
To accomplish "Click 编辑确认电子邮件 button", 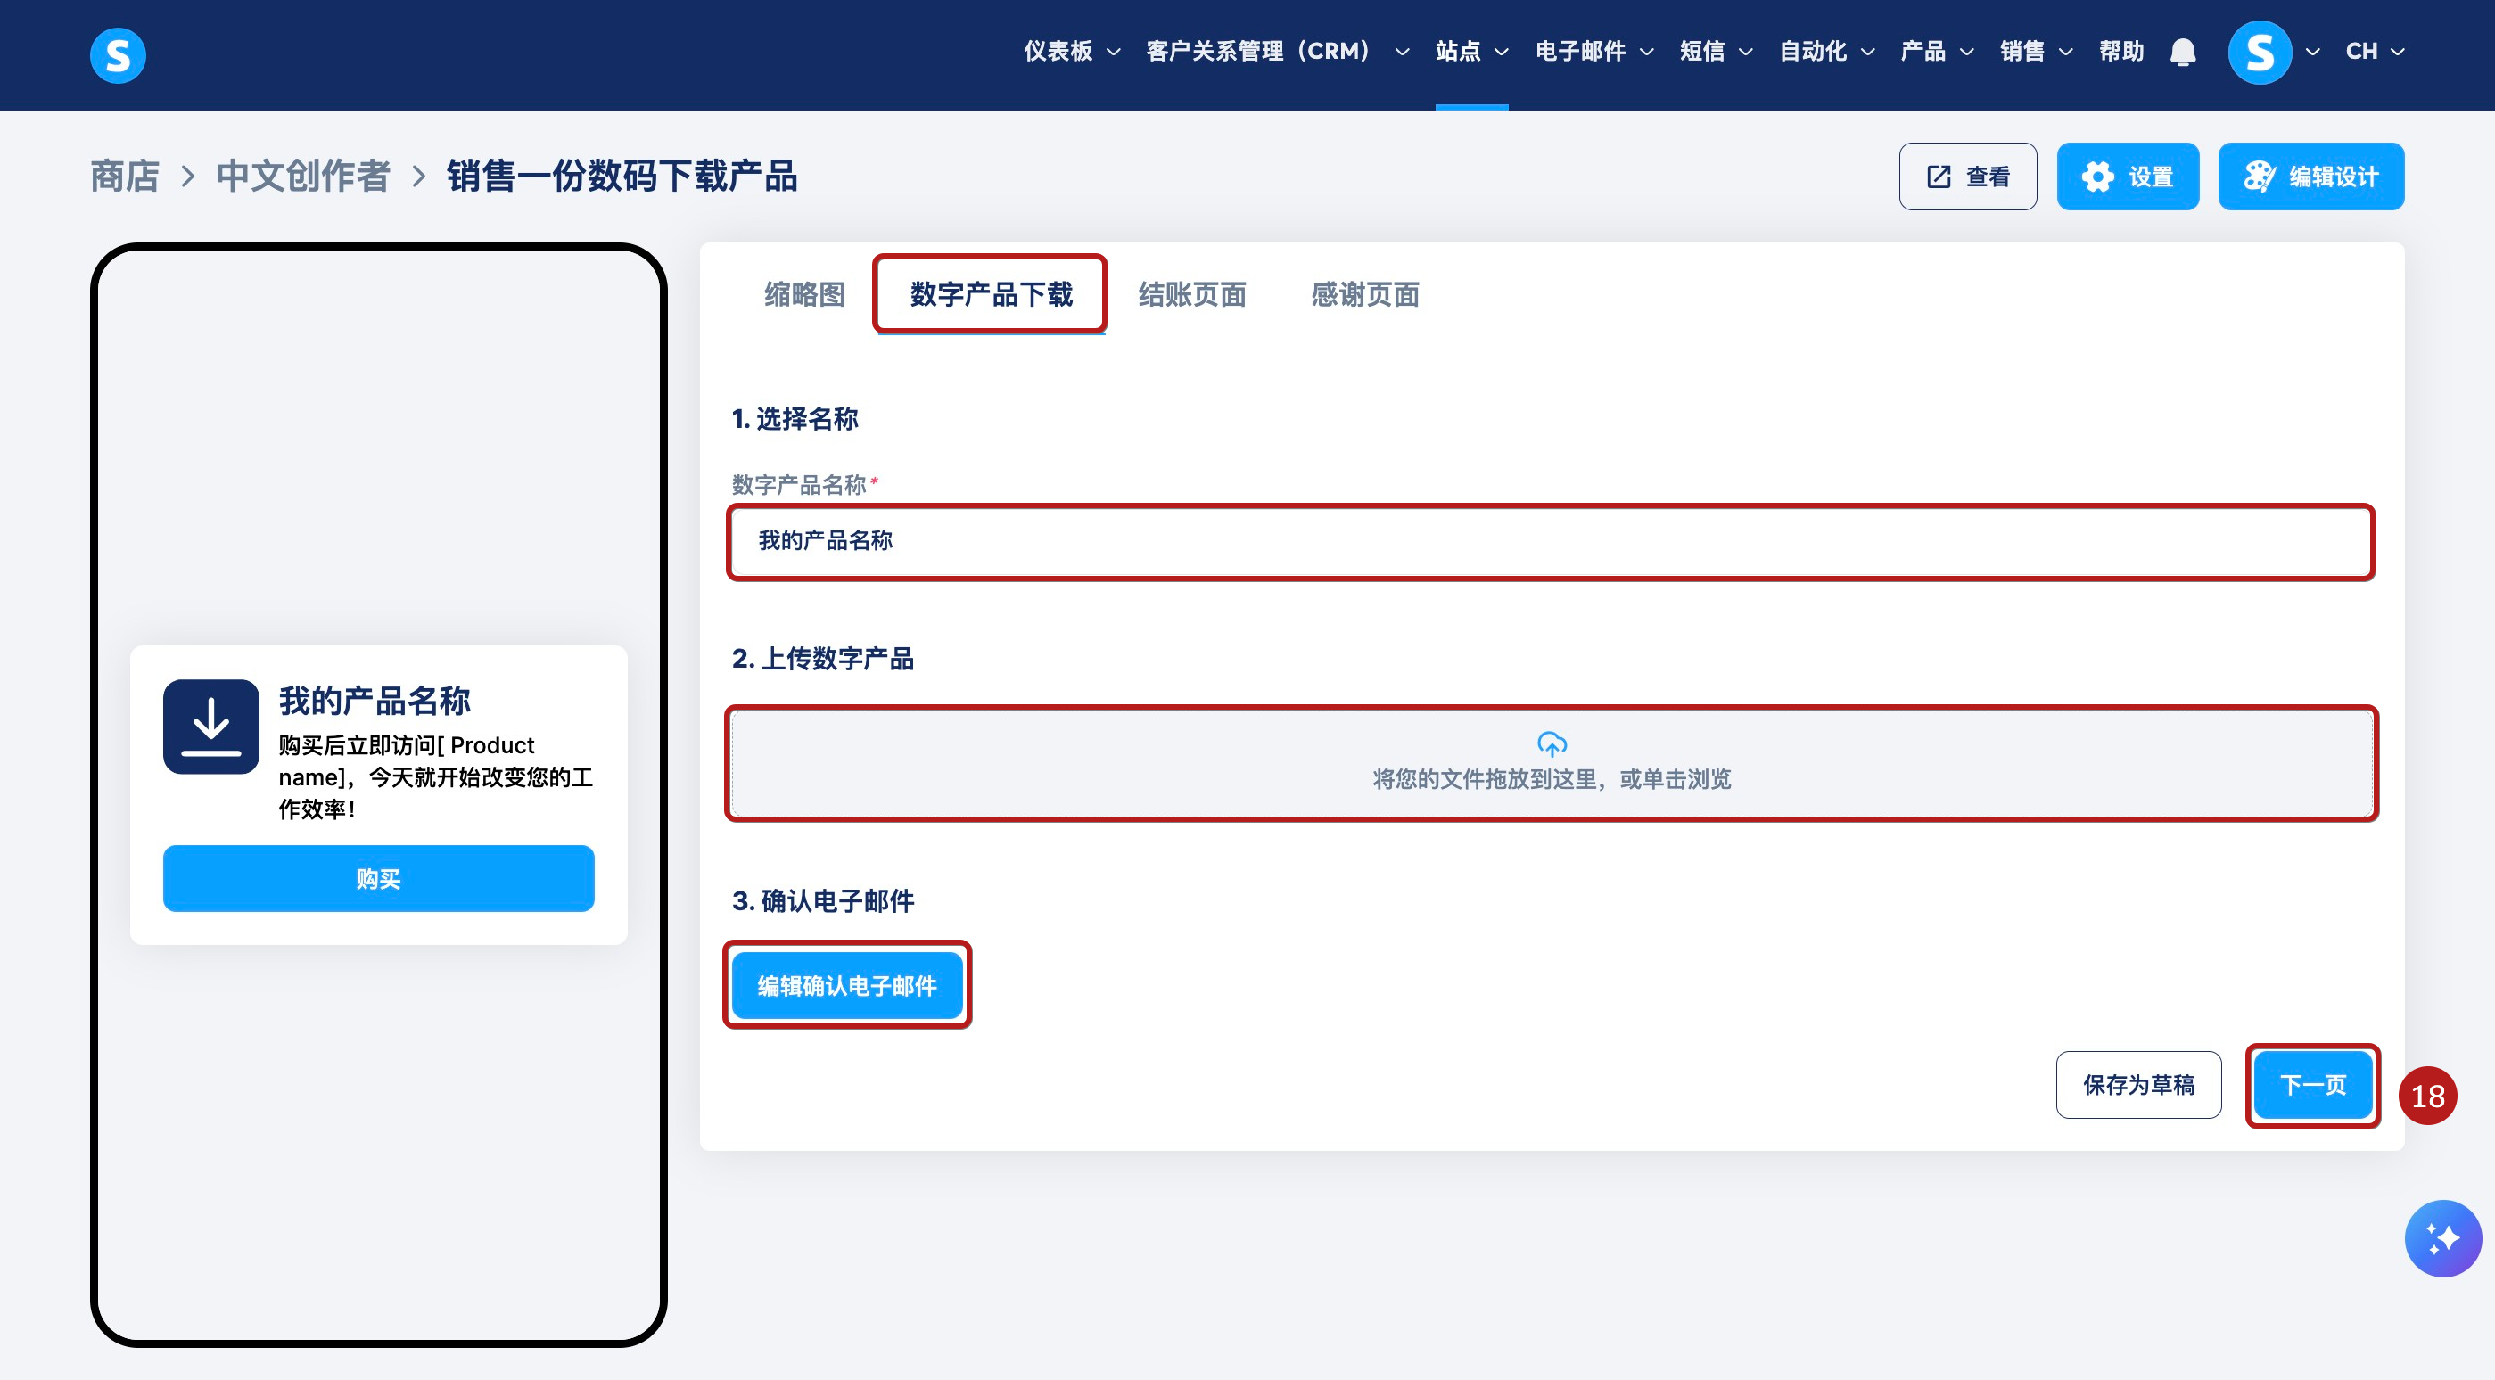I will 846,986.
